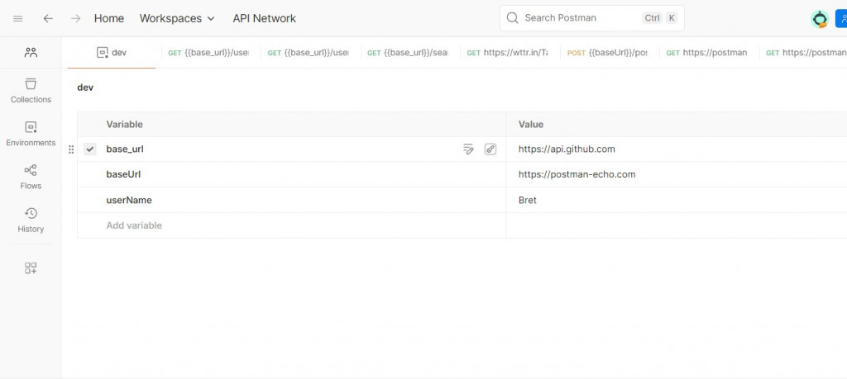Expand the Workspaces dropdown
Image resolution: width=847 pixels, height=379 pixels.
177,18
